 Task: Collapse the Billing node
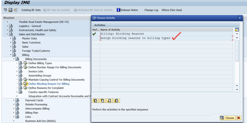(11, 55)
